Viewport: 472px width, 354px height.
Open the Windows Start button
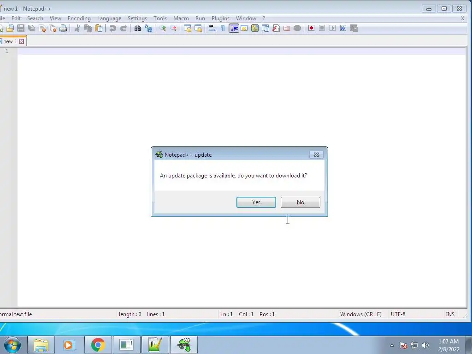[12, 345]
